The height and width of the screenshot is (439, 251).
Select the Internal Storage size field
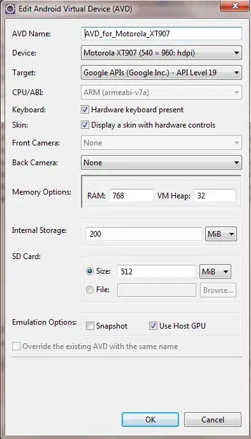point(144,234)
